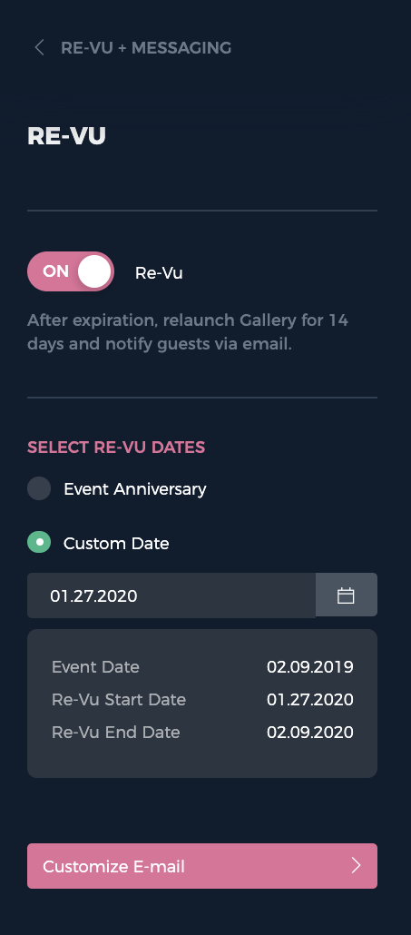Click the Re-Vu End Date value 02.09.2020
This screenshot has height=935, width=411.
[310, 733]
